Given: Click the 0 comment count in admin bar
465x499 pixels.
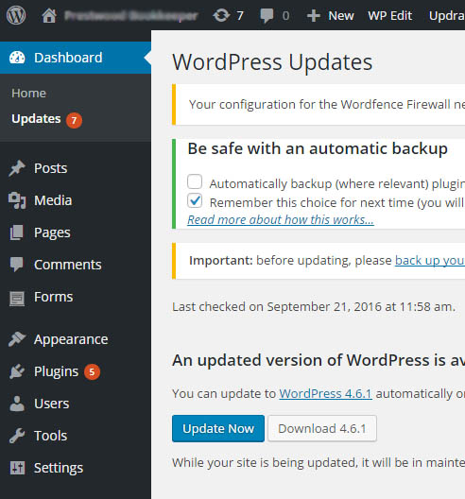Looking at the screenshot, I should tap(285, 15).
